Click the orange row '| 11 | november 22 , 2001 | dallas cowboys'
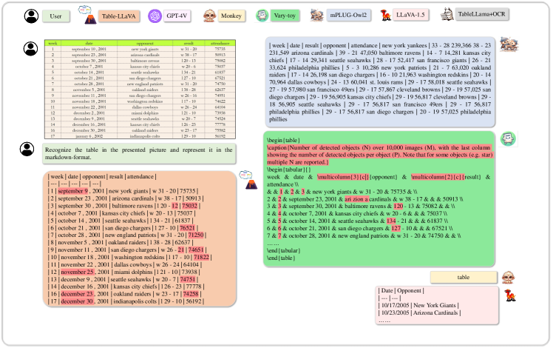Image resolution: width=553 pixels, height=348 pixels. tap(125, 264)
